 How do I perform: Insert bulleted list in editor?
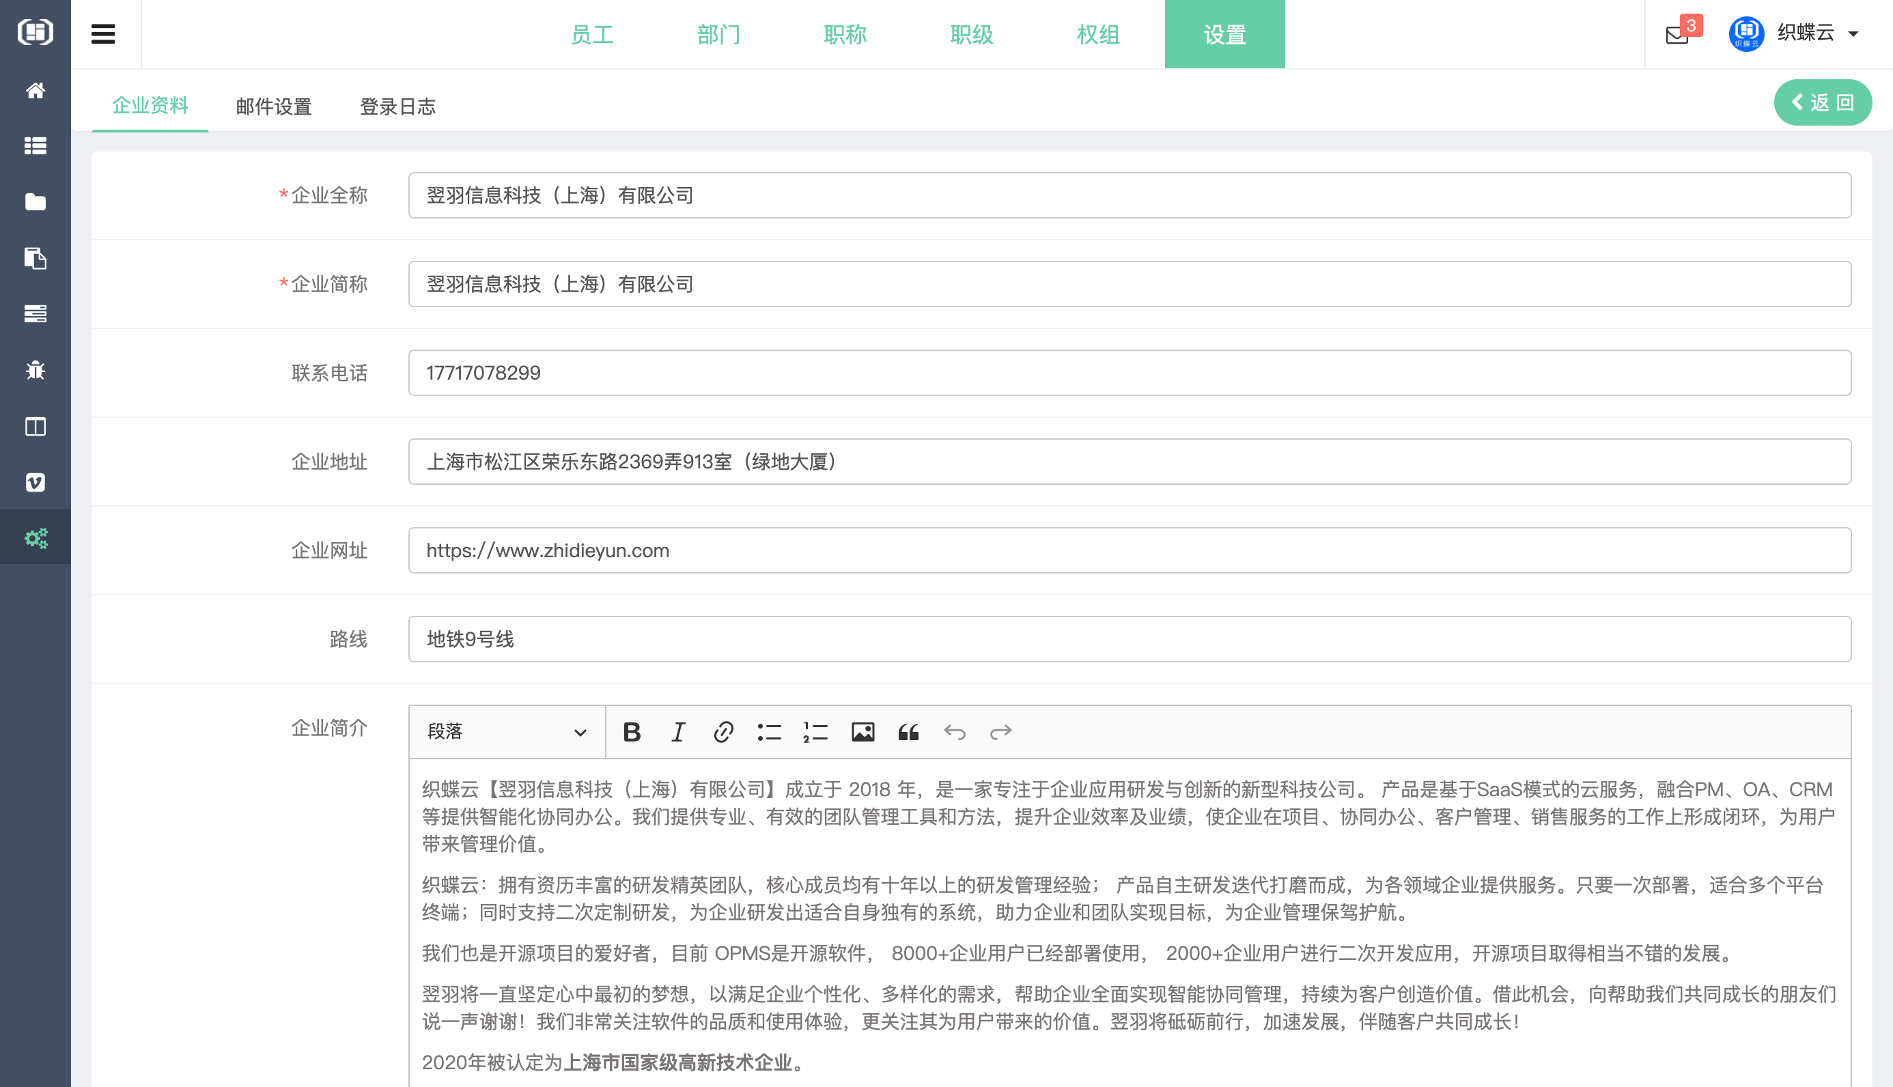click(769, 732)
